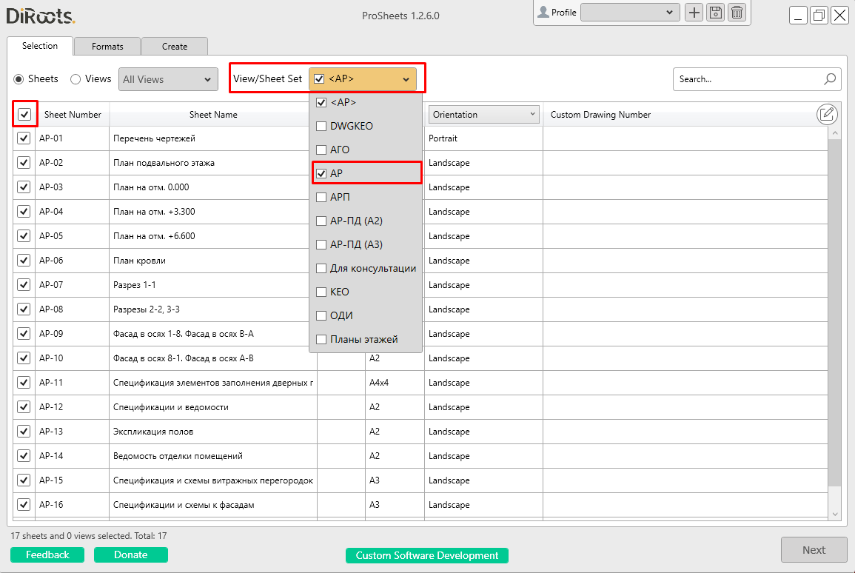Save the current profile using the disk icon
The height and width of the screenshot is (573, 855).
(x=715, y=13)
